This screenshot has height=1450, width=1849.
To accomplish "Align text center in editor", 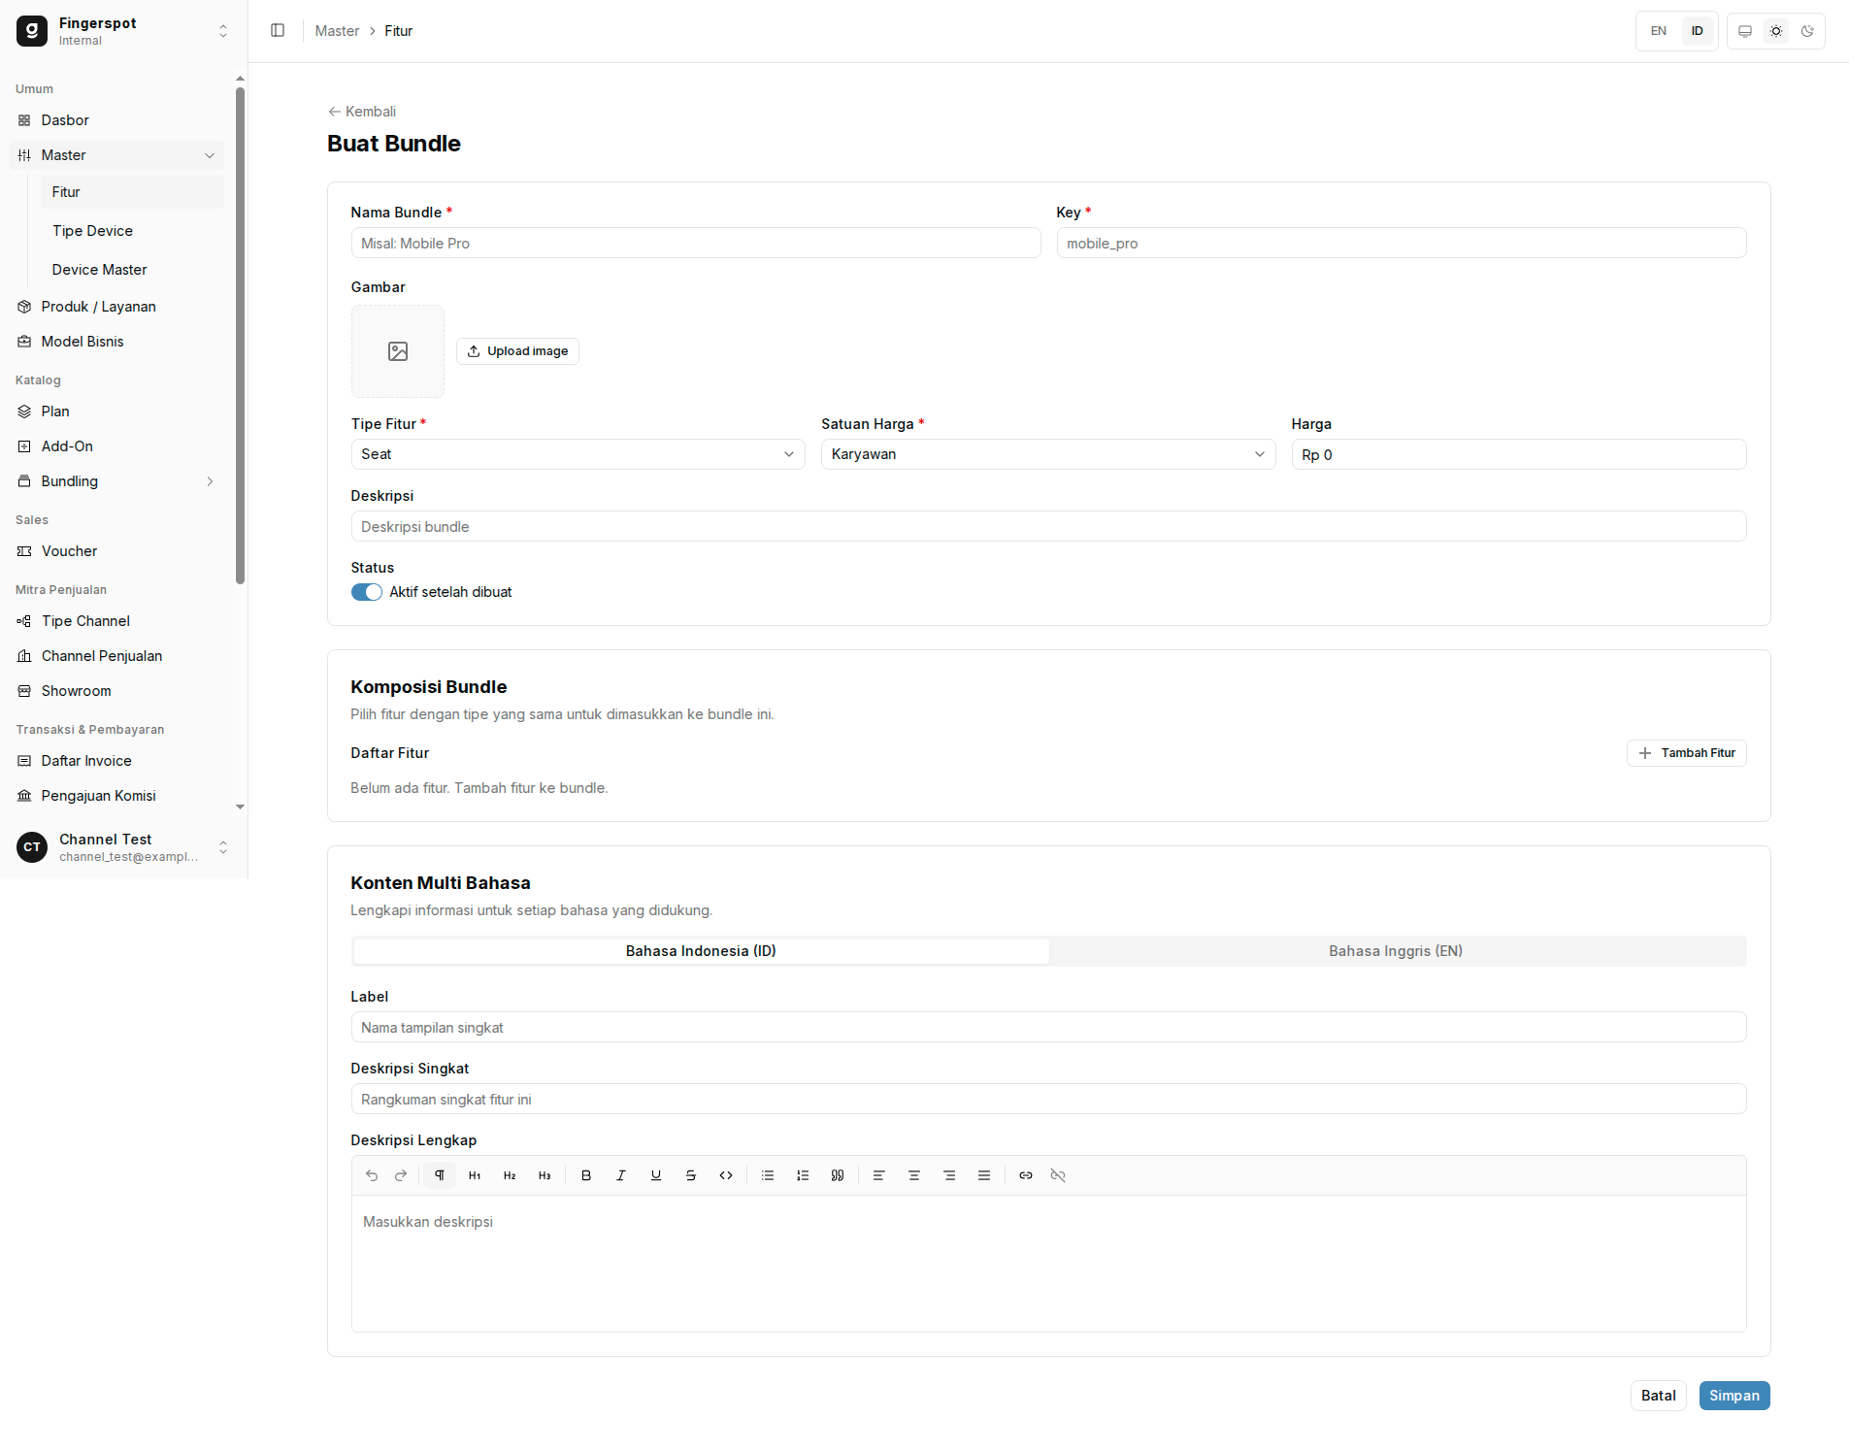I will click(914, 1175).
